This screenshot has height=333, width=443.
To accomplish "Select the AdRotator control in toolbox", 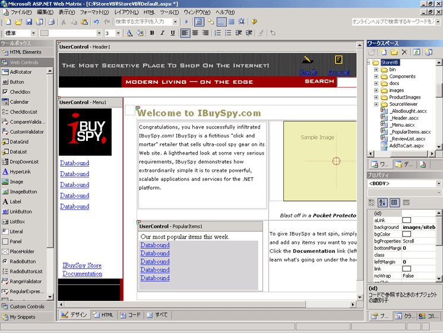I will [x=21, y=72].
